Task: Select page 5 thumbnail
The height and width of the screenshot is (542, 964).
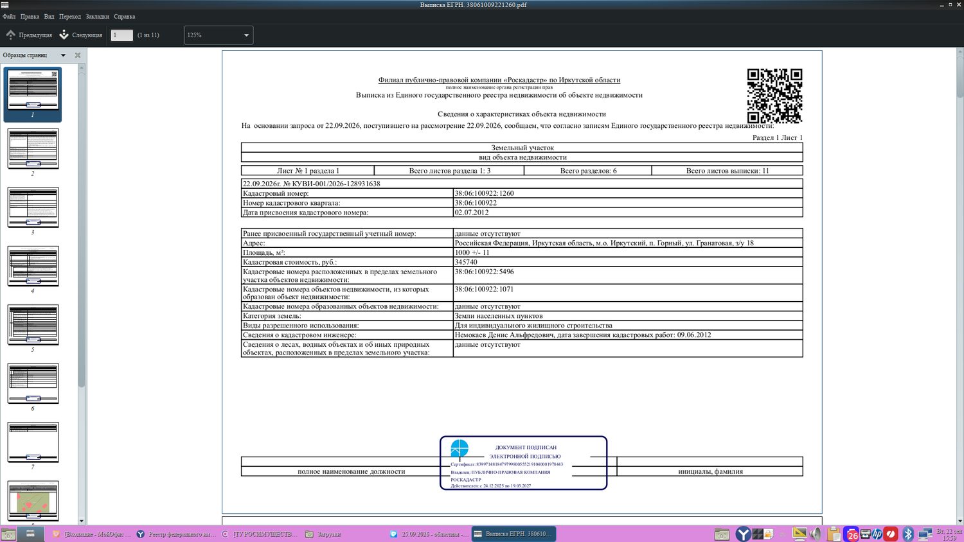Action: tap(33, 325)
